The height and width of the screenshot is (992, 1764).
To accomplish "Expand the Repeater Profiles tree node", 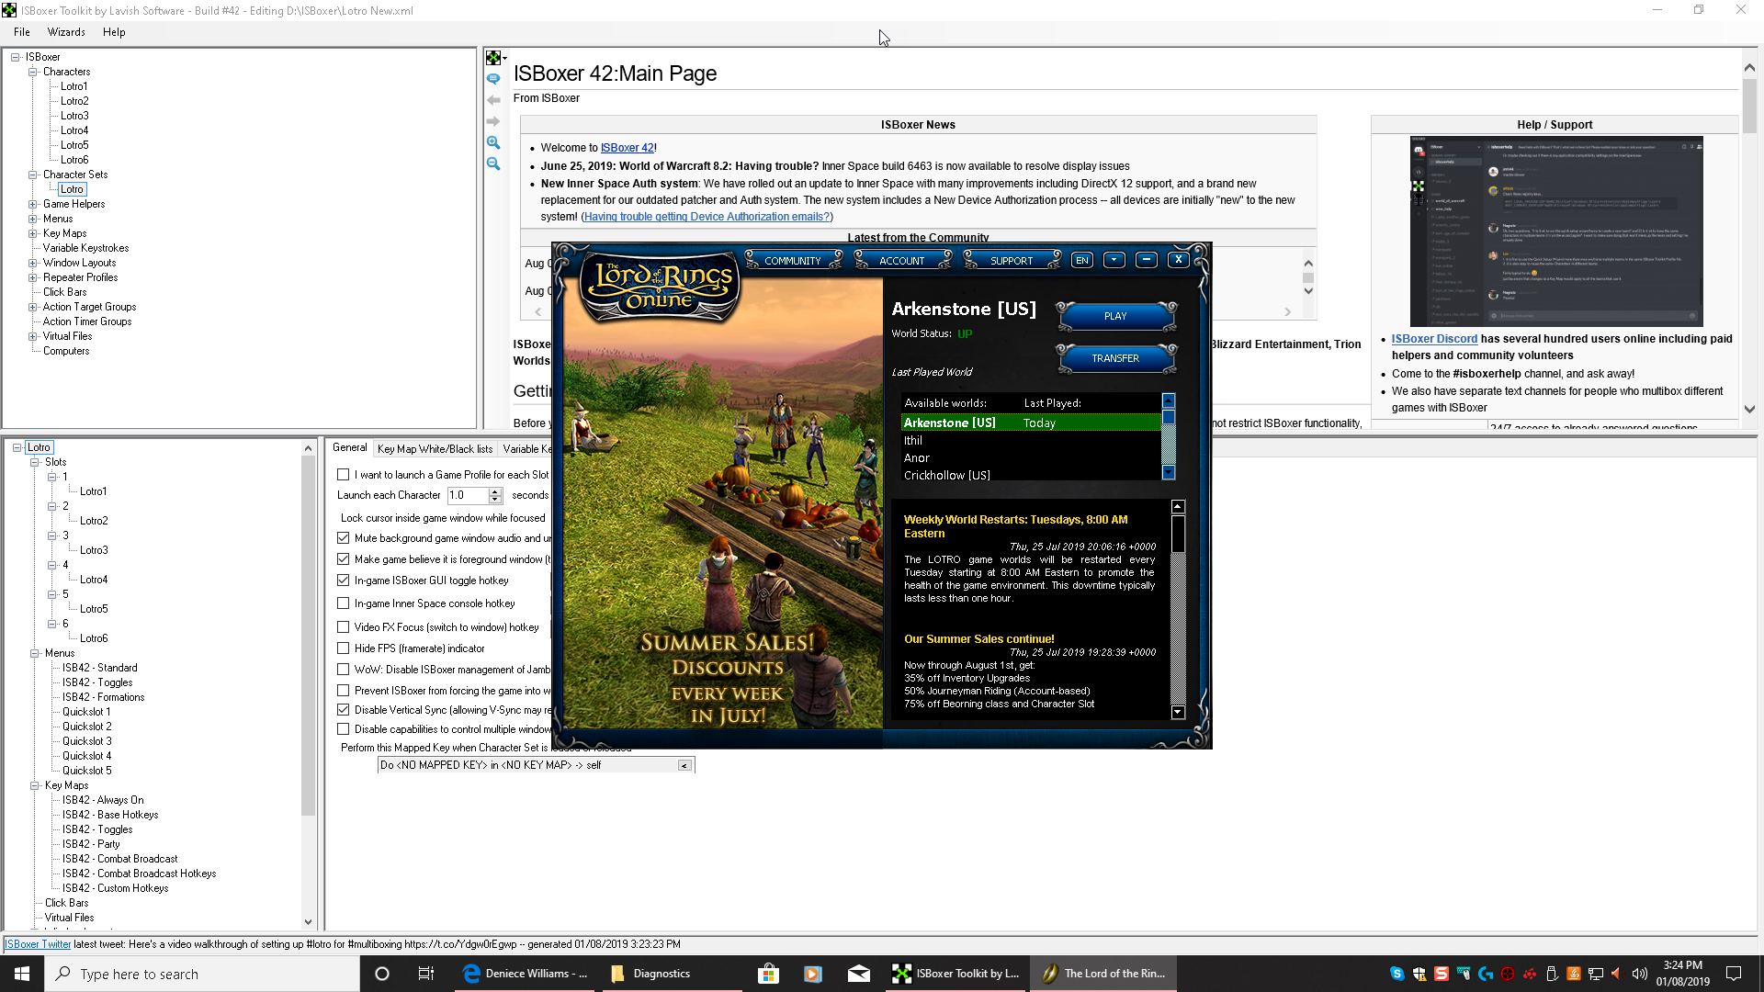I will click(x=32, y=277).
